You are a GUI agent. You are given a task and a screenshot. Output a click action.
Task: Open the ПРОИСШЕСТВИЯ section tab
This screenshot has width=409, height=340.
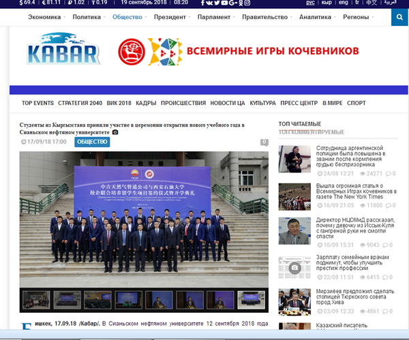[183, 103]
